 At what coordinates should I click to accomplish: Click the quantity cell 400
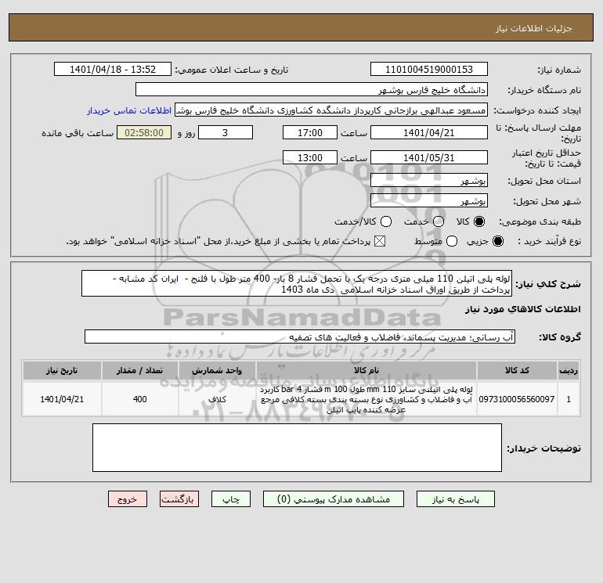[140, 399]
